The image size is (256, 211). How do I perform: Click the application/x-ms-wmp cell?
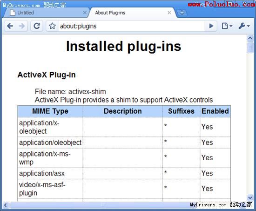[x=50, y=158]
